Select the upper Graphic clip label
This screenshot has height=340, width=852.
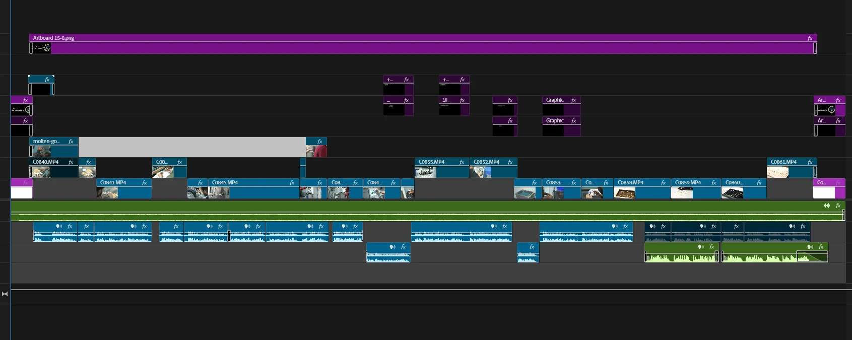555,100
